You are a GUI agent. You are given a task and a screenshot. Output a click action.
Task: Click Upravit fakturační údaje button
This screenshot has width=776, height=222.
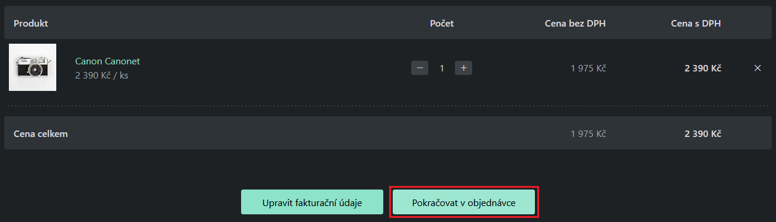pyautogui.click(x=312, y=203)
